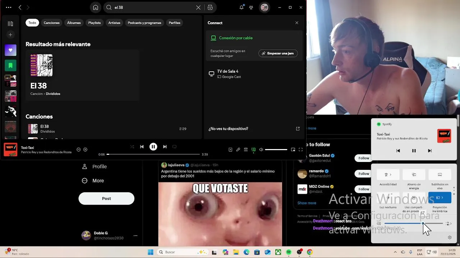
Task: Select TV de Sala 4 Google Cast device
Action: coord(254,74)
